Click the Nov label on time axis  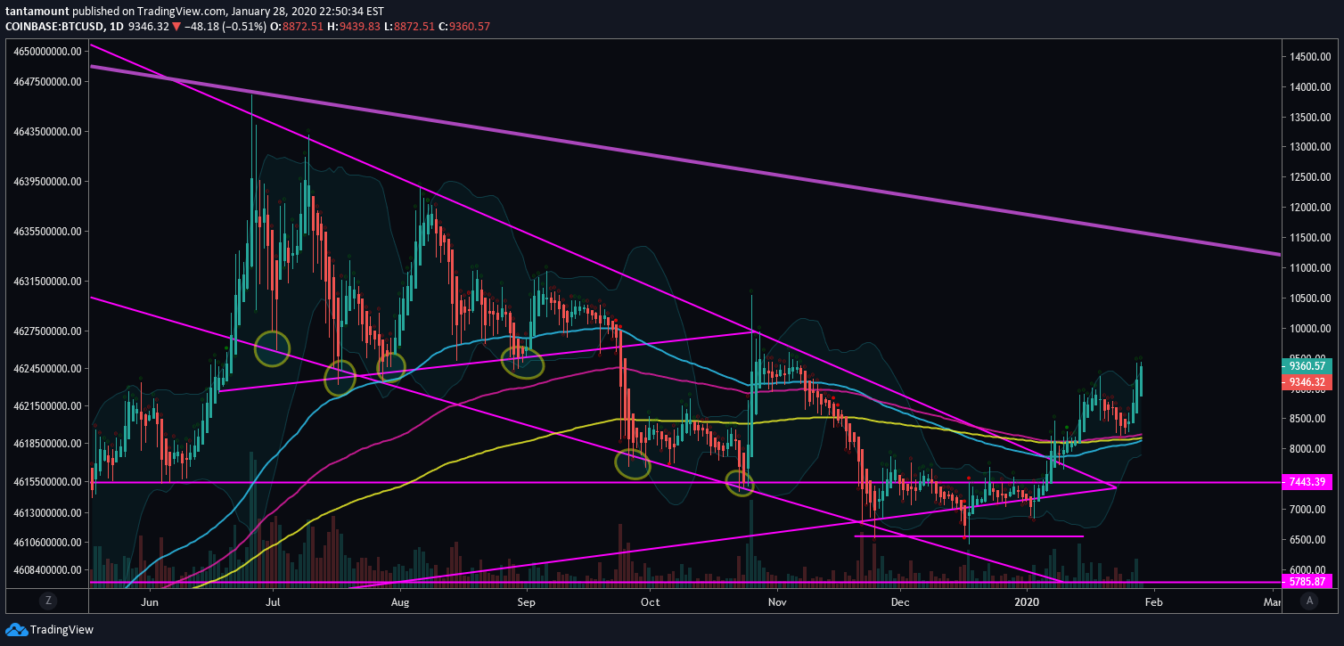[x=777, y=601]
